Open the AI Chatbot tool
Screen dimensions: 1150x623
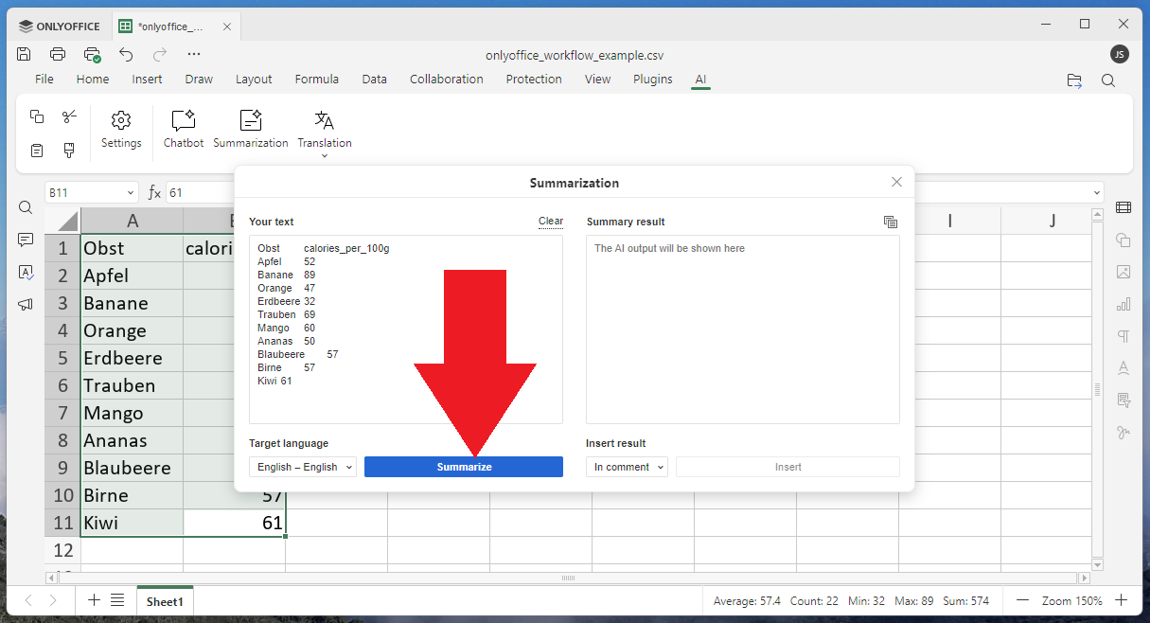tap(183, 129)
